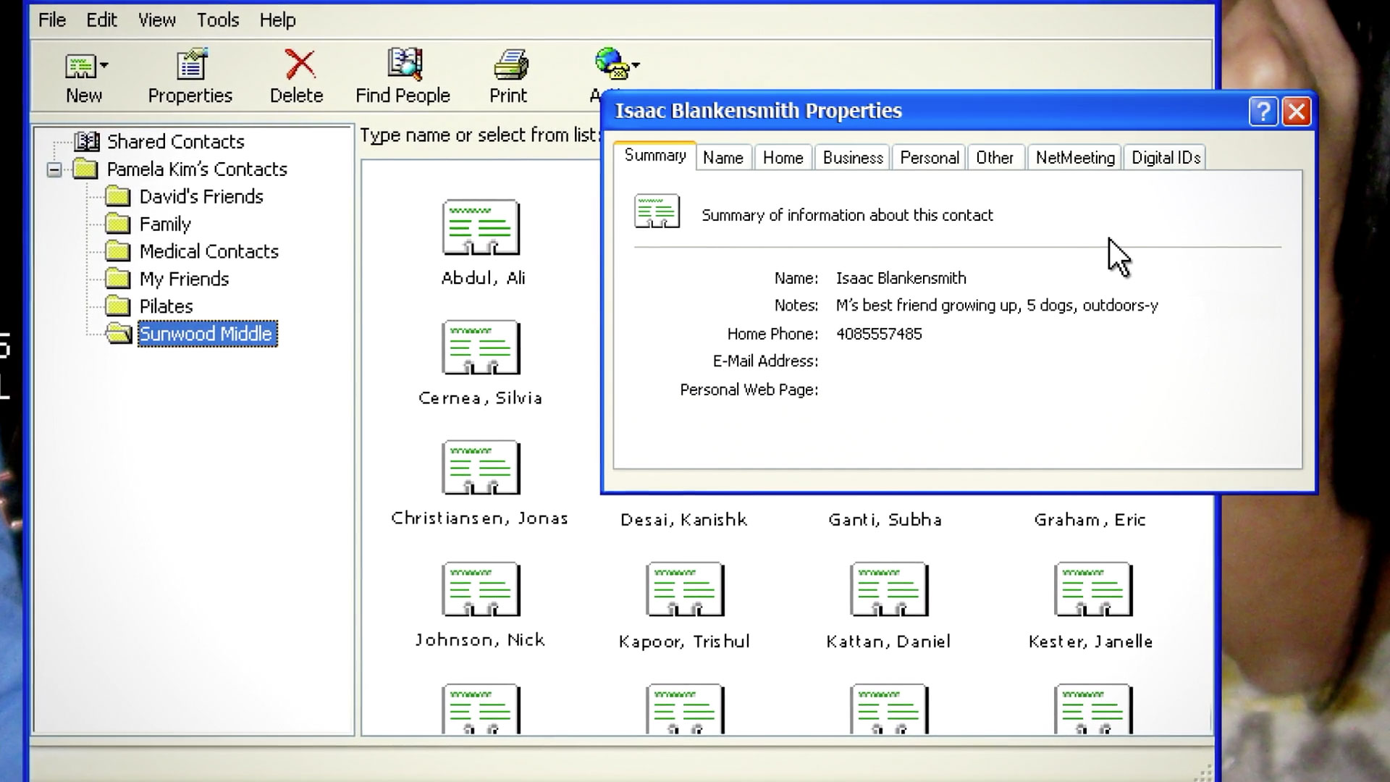The width and height of the screenshot is (1390, 782).
Task: Open the Action button dropdown arrow
Action: pyautogui.click(x=636, y=65)
